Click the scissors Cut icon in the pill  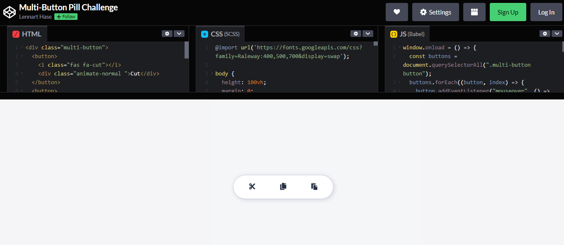click(252, 187)
